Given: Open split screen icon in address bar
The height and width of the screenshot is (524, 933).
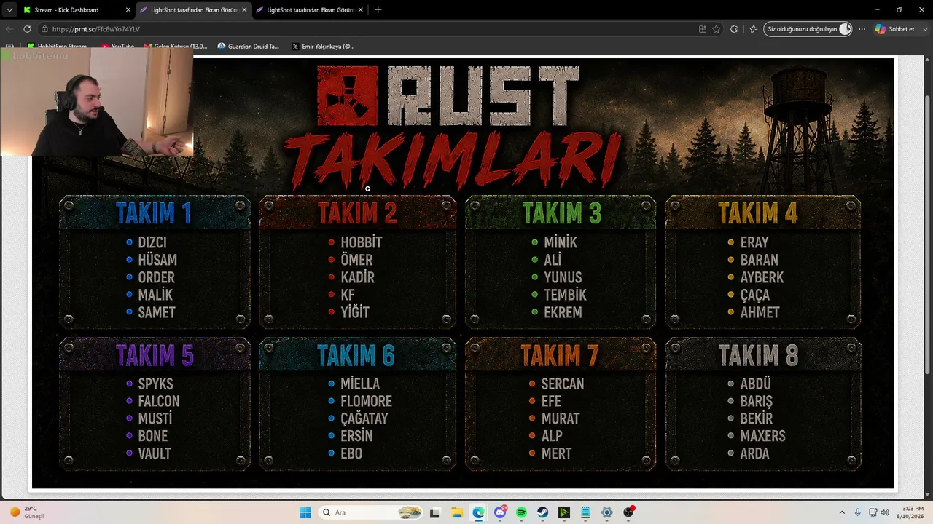Looking at the screenshot, I should click(702, 29).
